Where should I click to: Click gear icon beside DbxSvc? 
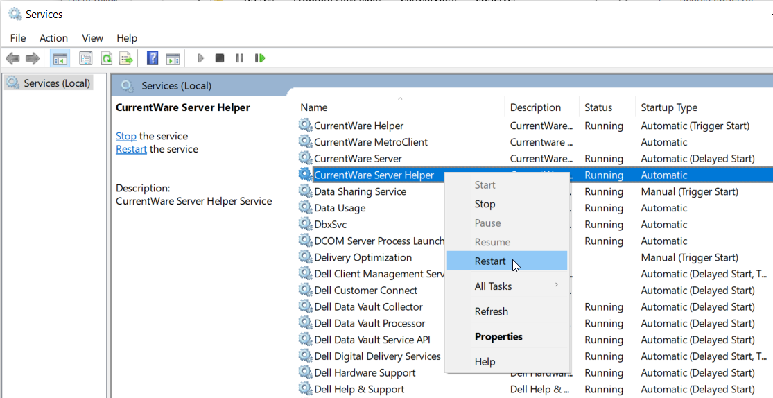coord(306,224)
